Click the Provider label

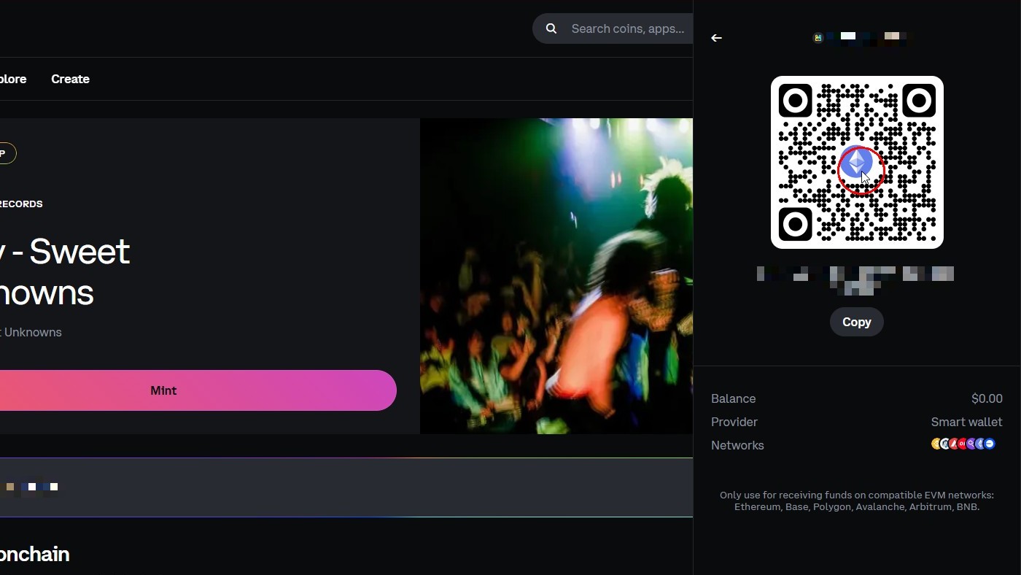(x=734, y=422)
